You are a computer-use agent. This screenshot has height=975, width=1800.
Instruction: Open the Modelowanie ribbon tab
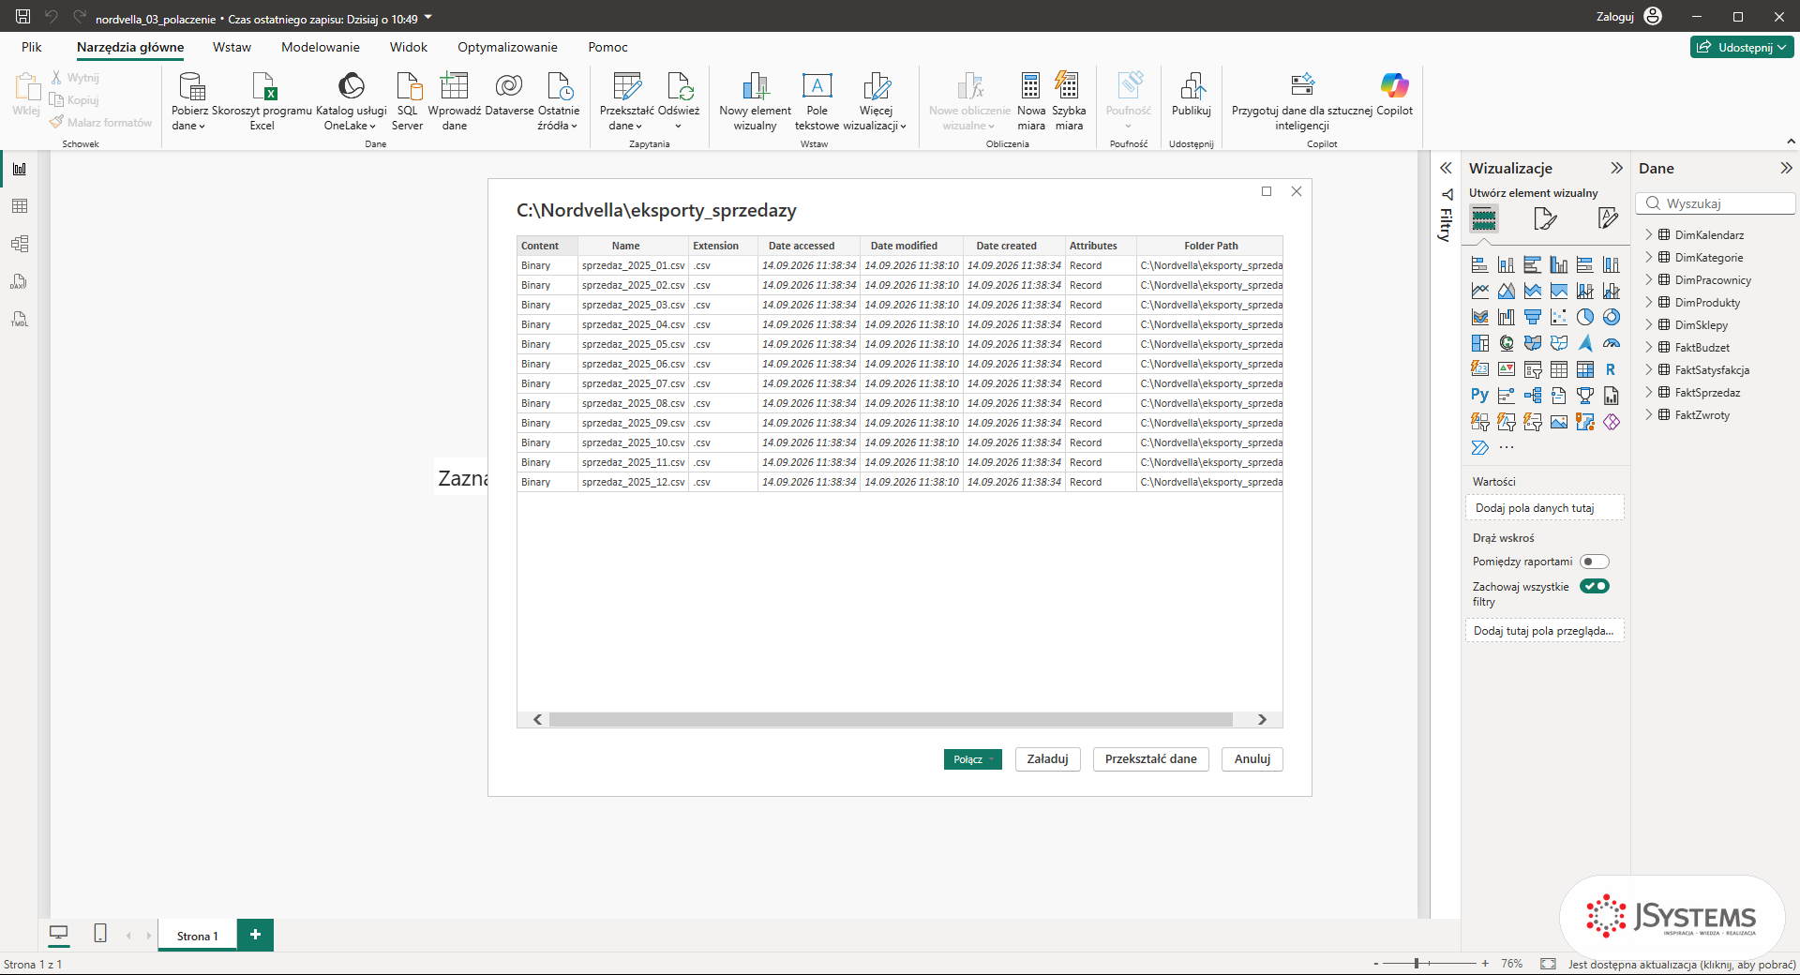coord(321,47)
